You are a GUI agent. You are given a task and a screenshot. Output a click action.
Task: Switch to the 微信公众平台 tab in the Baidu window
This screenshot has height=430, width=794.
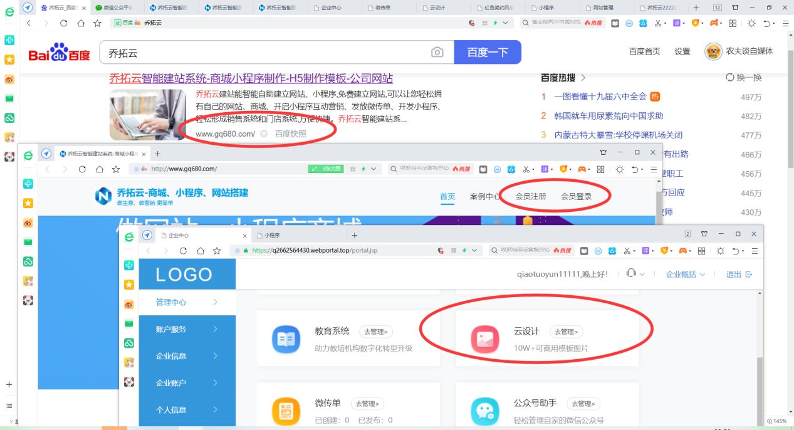117,8
